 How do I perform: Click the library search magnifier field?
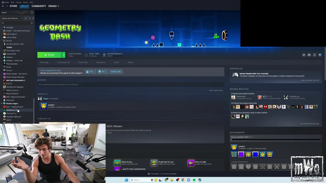pos(15,23)
